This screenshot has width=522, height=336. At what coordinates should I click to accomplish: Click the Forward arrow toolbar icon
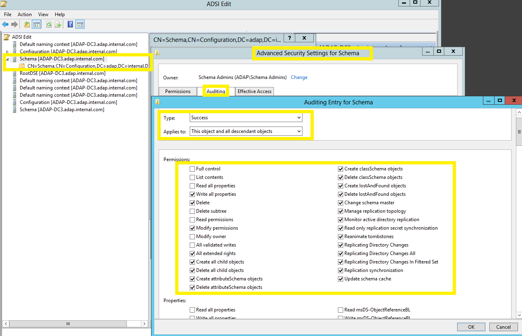tap(14, 25)
